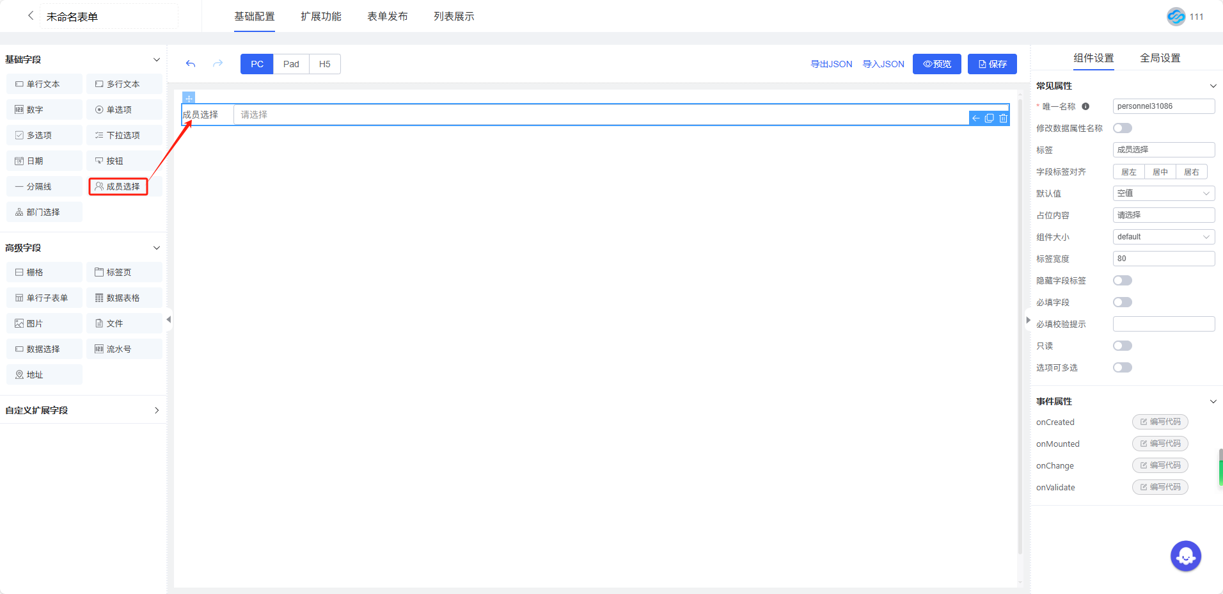Go back using the top-left arrow
This screenshot has height=594, width=1223.
pyautogui.click(x=30, y=16)
